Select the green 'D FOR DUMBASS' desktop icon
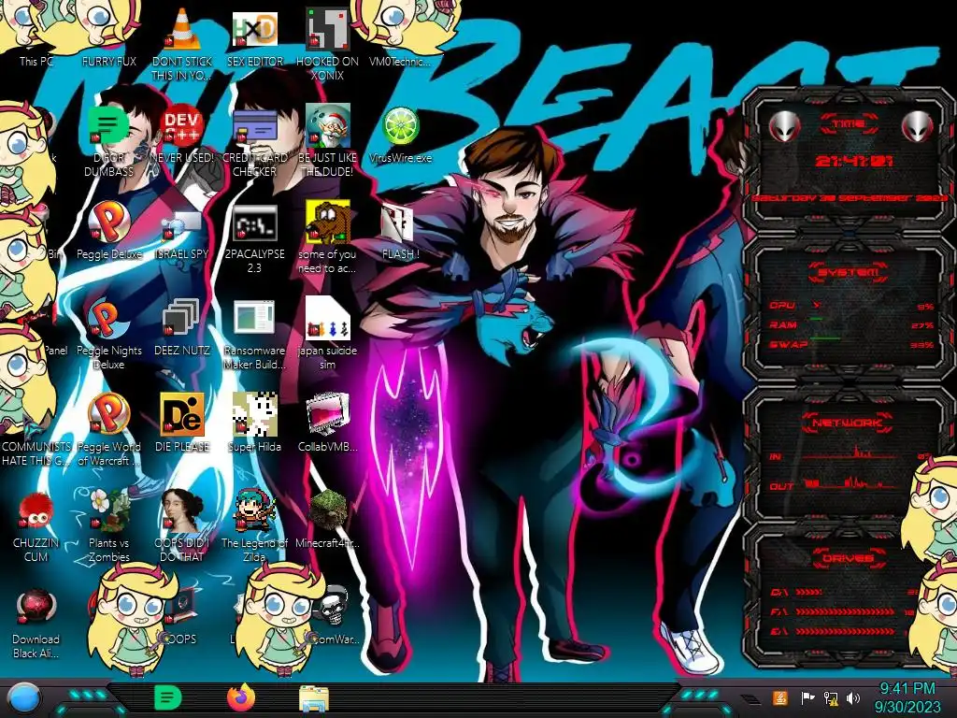This screenshot has width=957, height=718. click(108, 125)
